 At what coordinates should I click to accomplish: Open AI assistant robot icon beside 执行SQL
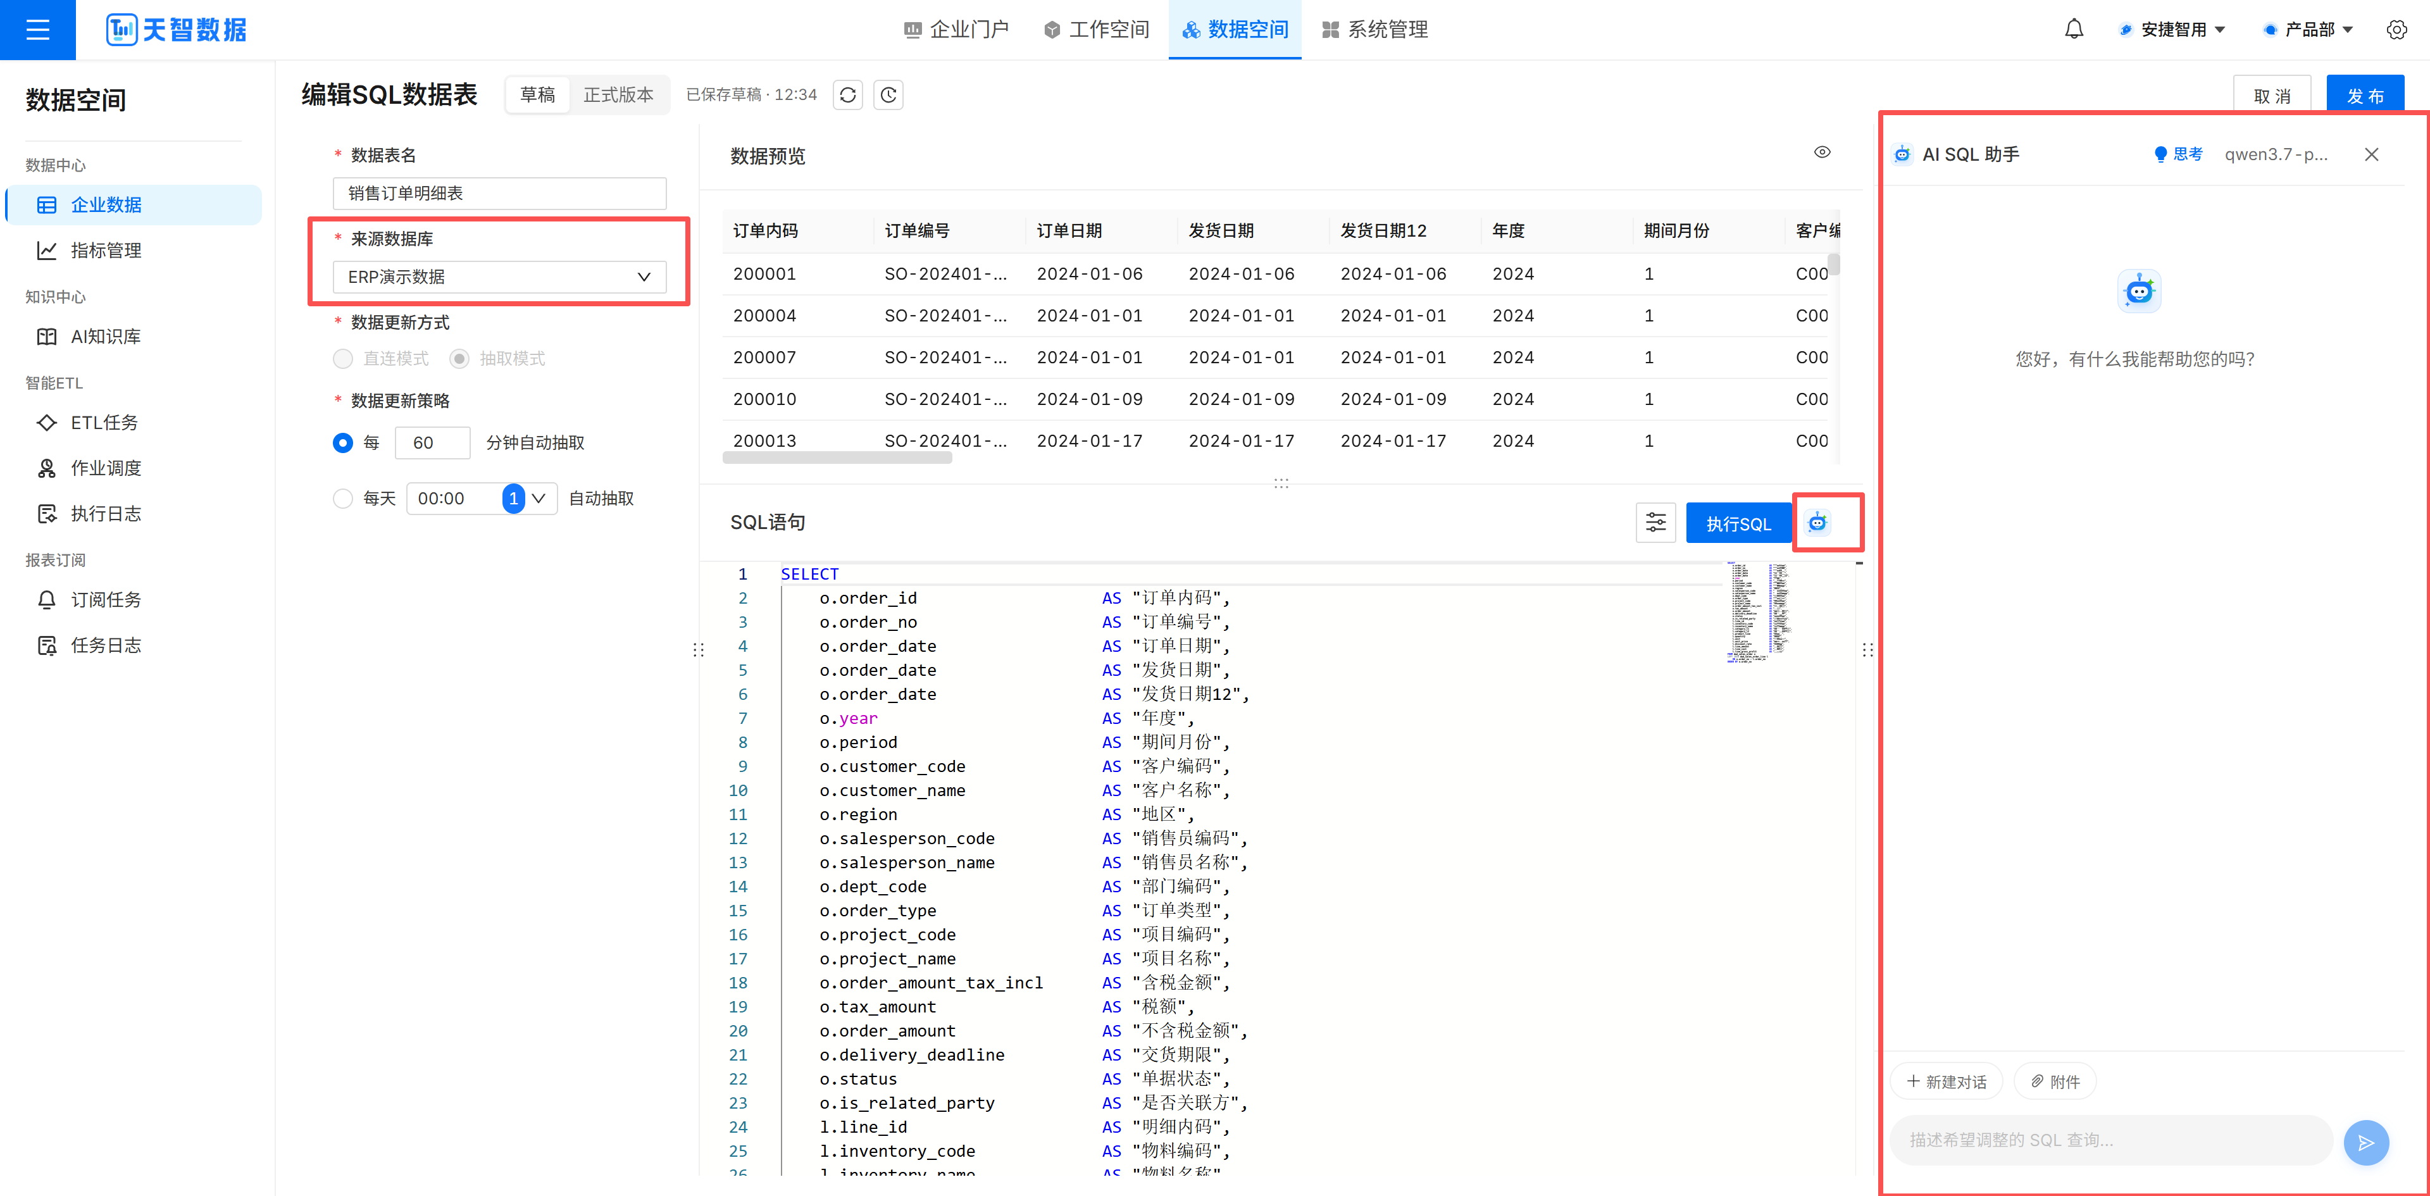pyautogui.click(x=1818, y=523)
